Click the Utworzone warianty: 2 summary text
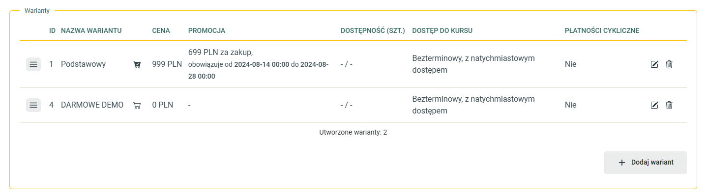Image resolution: width=707 pixels, height=196 pixels. pos(353,133)
